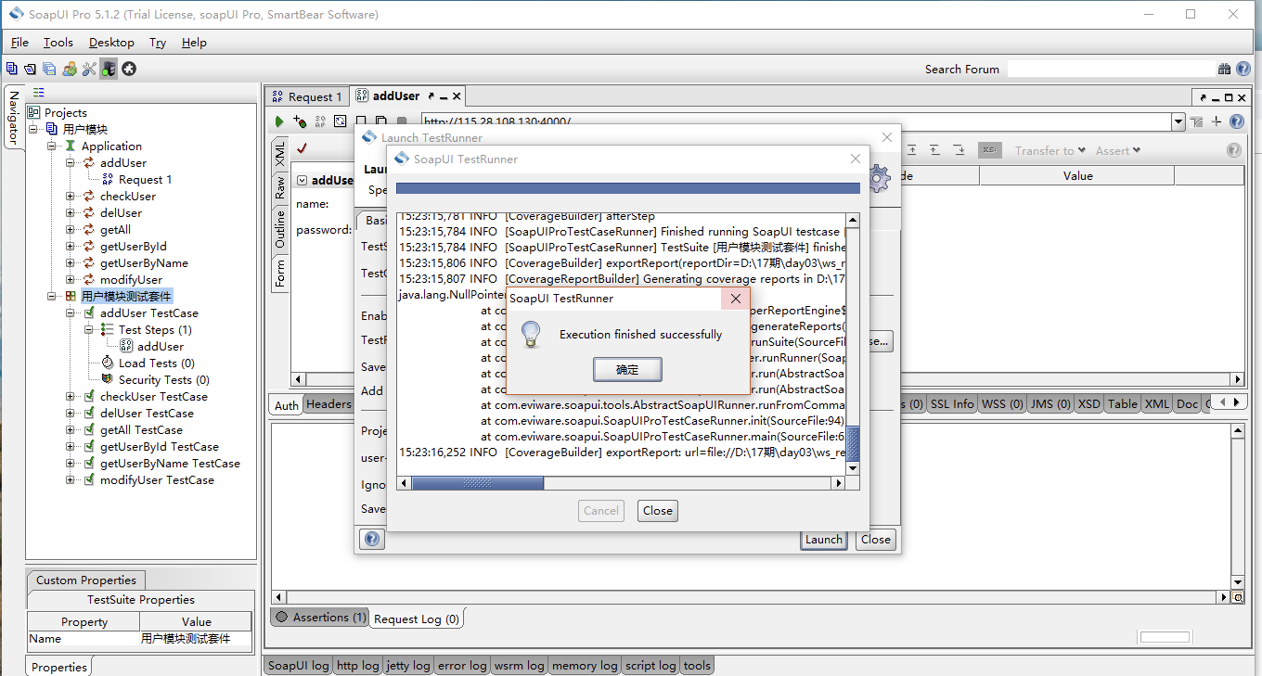Select Security Tests (0) in navigator
The height and width of the screenshot is (676, 1262).
pos(163,379)
